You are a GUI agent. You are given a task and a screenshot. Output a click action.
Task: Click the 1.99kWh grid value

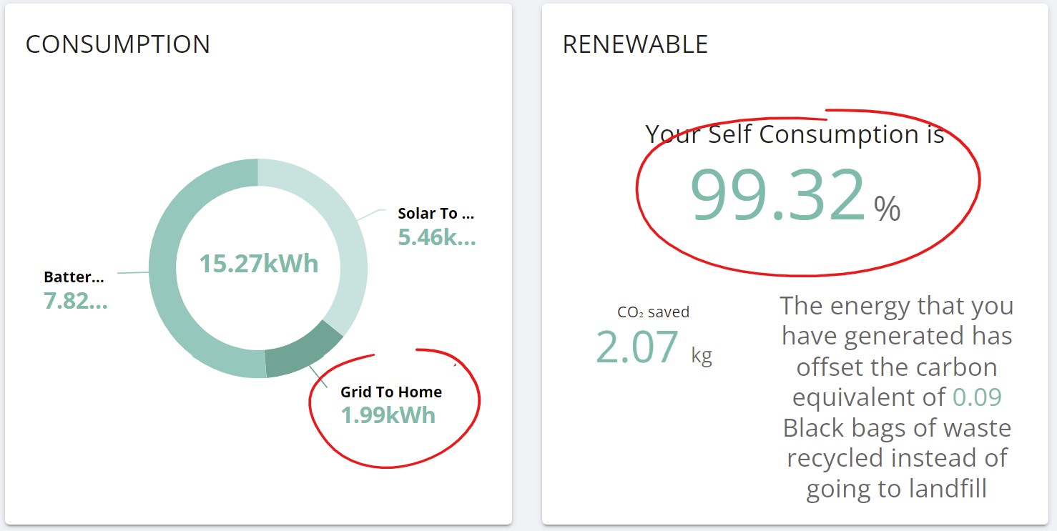[388, 415]
